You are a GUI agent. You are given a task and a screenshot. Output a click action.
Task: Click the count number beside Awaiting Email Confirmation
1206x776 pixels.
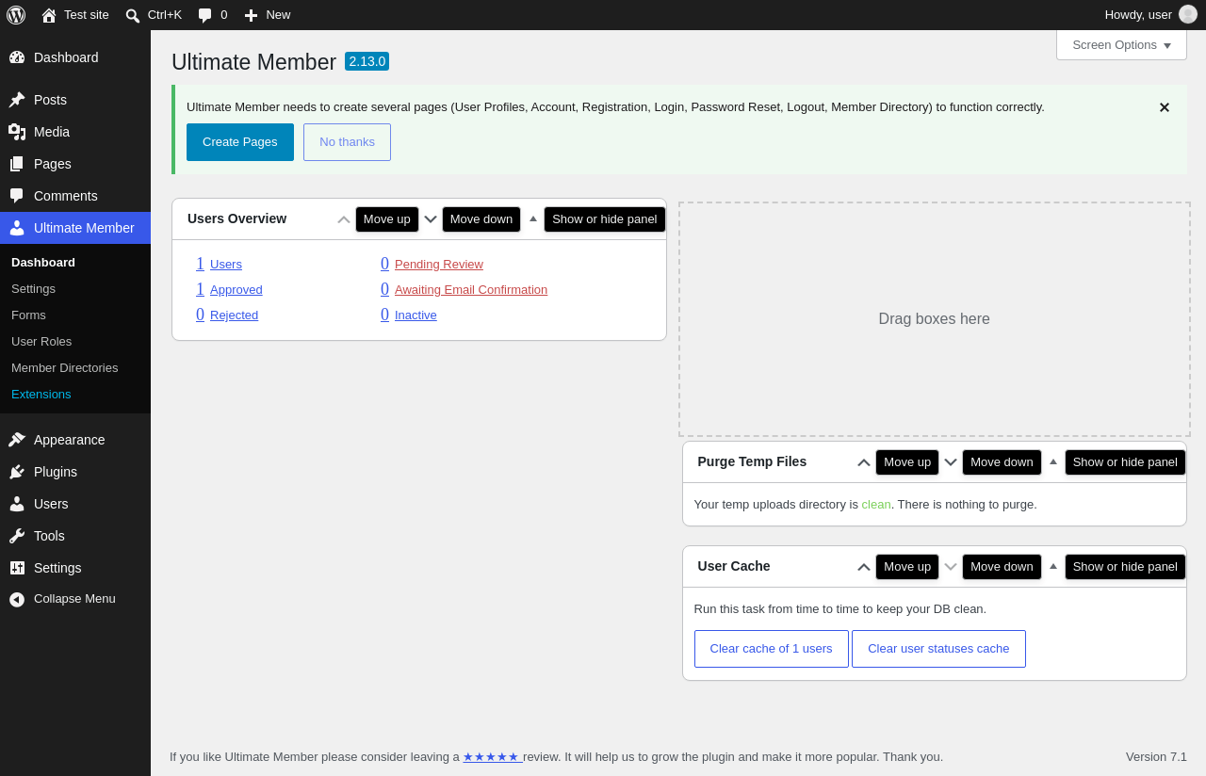[384, 289]
